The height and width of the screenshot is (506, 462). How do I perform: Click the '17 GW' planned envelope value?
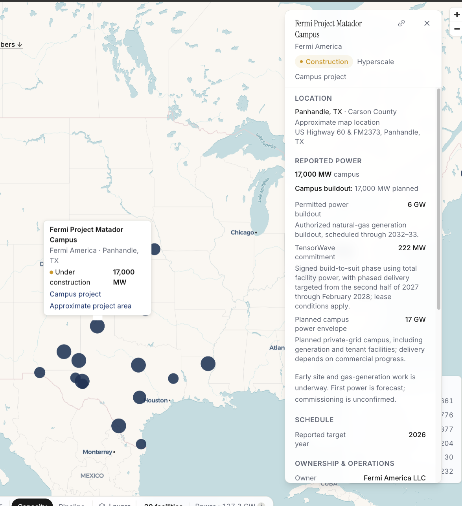click(x=416, y=319)
